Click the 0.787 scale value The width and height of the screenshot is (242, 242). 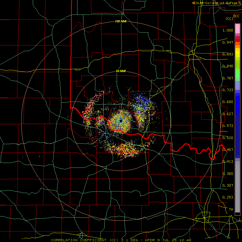(228, 78)
